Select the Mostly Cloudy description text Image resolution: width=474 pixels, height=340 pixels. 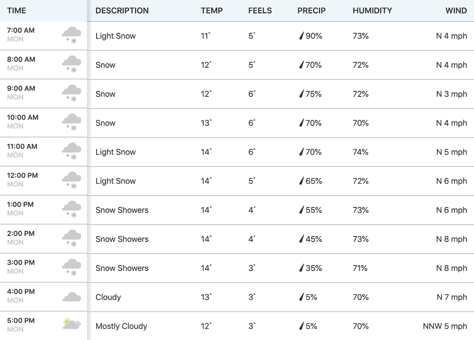(x=121, y=326)
